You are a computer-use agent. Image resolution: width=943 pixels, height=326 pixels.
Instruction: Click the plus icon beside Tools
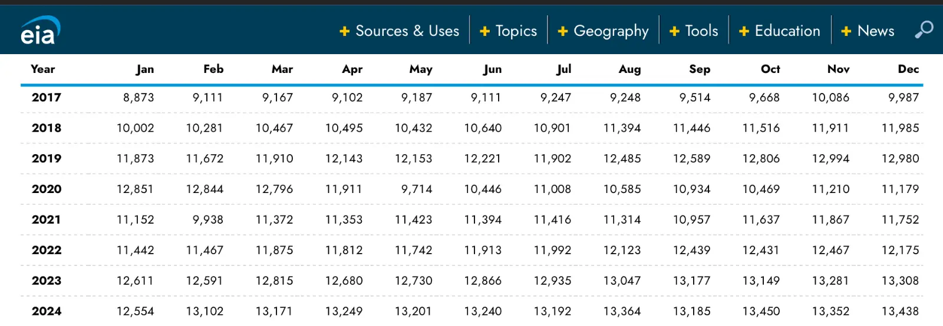point(675,31)
